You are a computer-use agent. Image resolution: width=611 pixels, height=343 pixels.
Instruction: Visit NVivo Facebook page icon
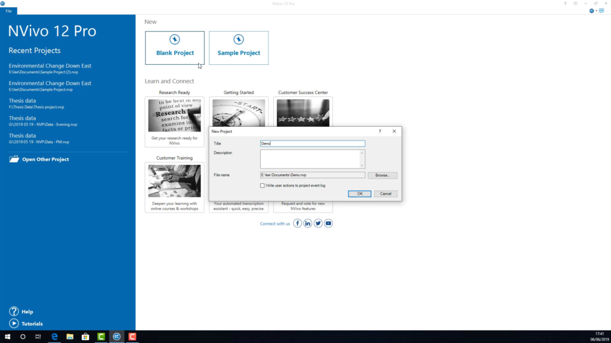pos(297,223)
